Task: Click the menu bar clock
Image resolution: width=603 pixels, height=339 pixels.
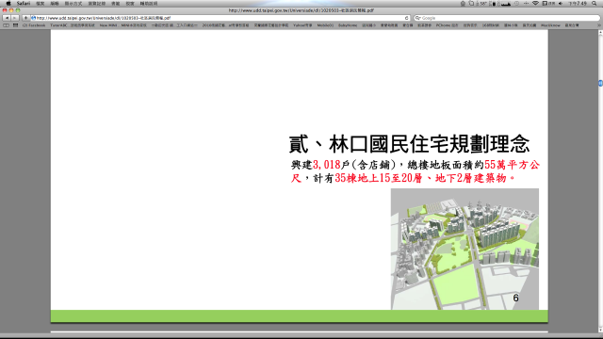Action: click(578, 3)
